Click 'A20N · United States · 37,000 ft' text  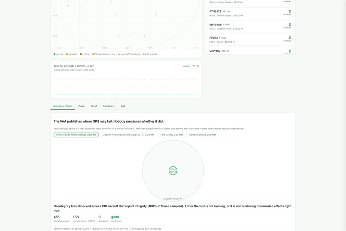(x=226, y=2)
